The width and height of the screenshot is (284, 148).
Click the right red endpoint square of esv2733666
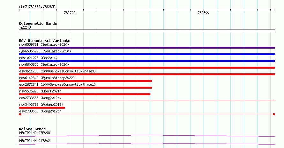(274, 114)
